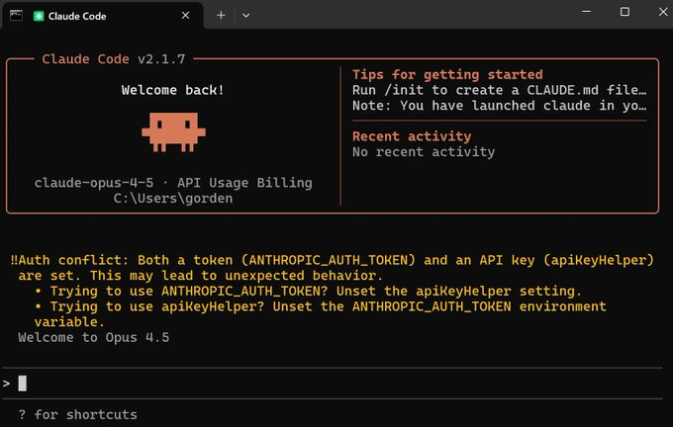Viewport: 673px width, 427px height.
Task: Click the green Claude Code tab icon
Action: (x=39, y=16)
